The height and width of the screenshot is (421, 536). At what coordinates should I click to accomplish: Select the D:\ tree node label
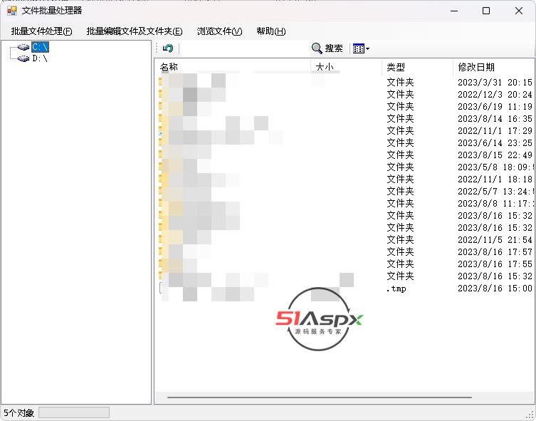pos(40,59)
